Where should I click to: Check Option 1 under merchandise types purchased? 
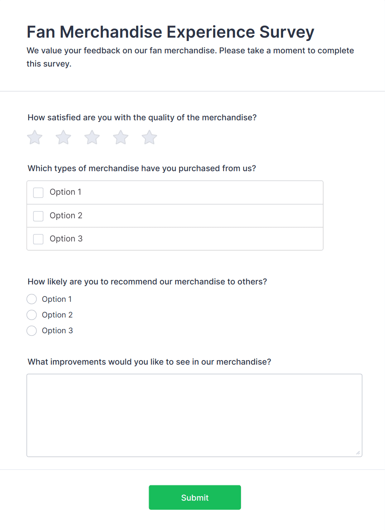pyautogui.click(x=38, y=193)
